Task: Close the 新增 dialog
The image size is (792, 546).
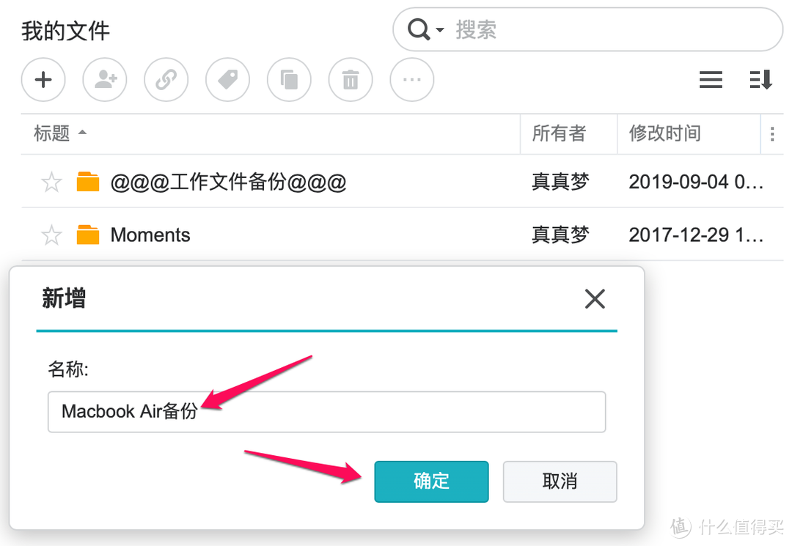Action: pos(595,298)
